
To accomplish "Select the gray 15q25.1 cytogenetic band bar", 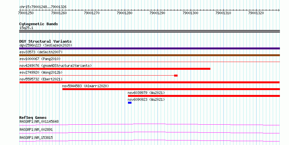I will [149, 31].
